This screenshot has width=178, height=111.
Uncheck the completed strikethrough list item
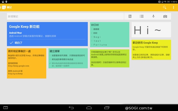pyautogui.click(x=50, y=64)
